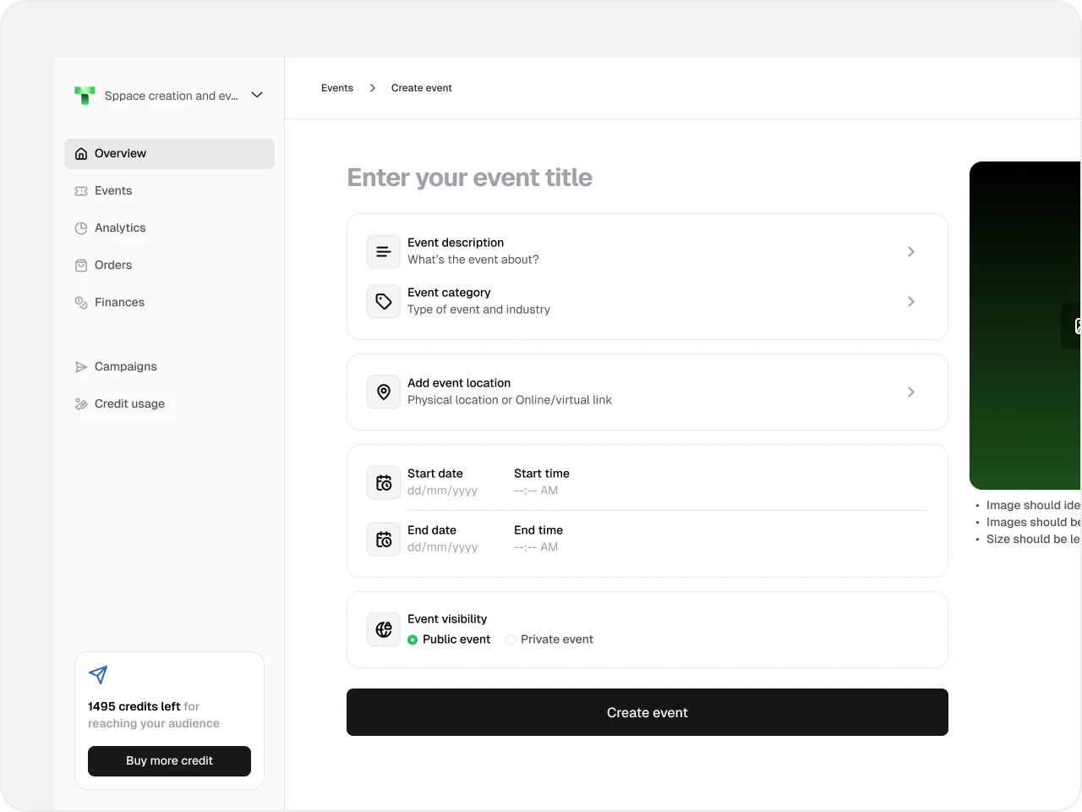
Task: Click the End date calendar icon
Action: (x=384, y=540)
